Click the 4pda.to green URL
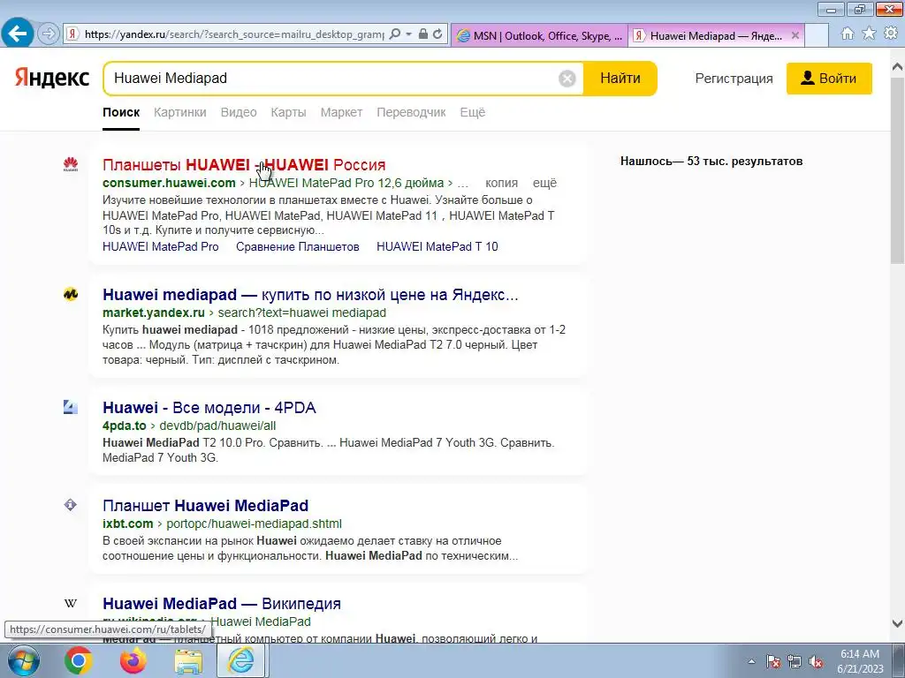Screen dimensions: 905x678 tap(124, 426)
